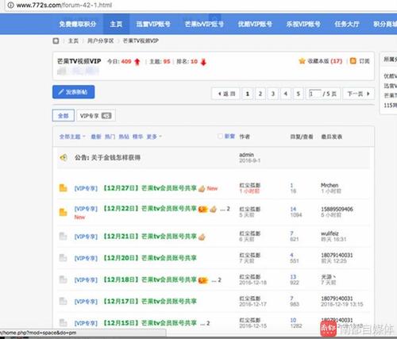Screen dimensions: 397x339
Task: Open the home icon in breadcrumb
Action: coord(56,40)
